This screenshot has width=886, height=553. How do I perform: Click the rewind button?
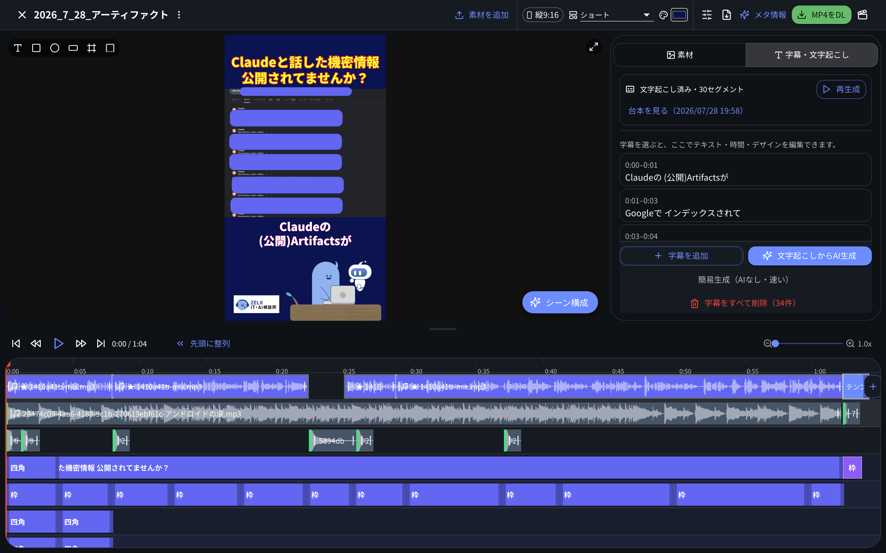click(36, 344)
